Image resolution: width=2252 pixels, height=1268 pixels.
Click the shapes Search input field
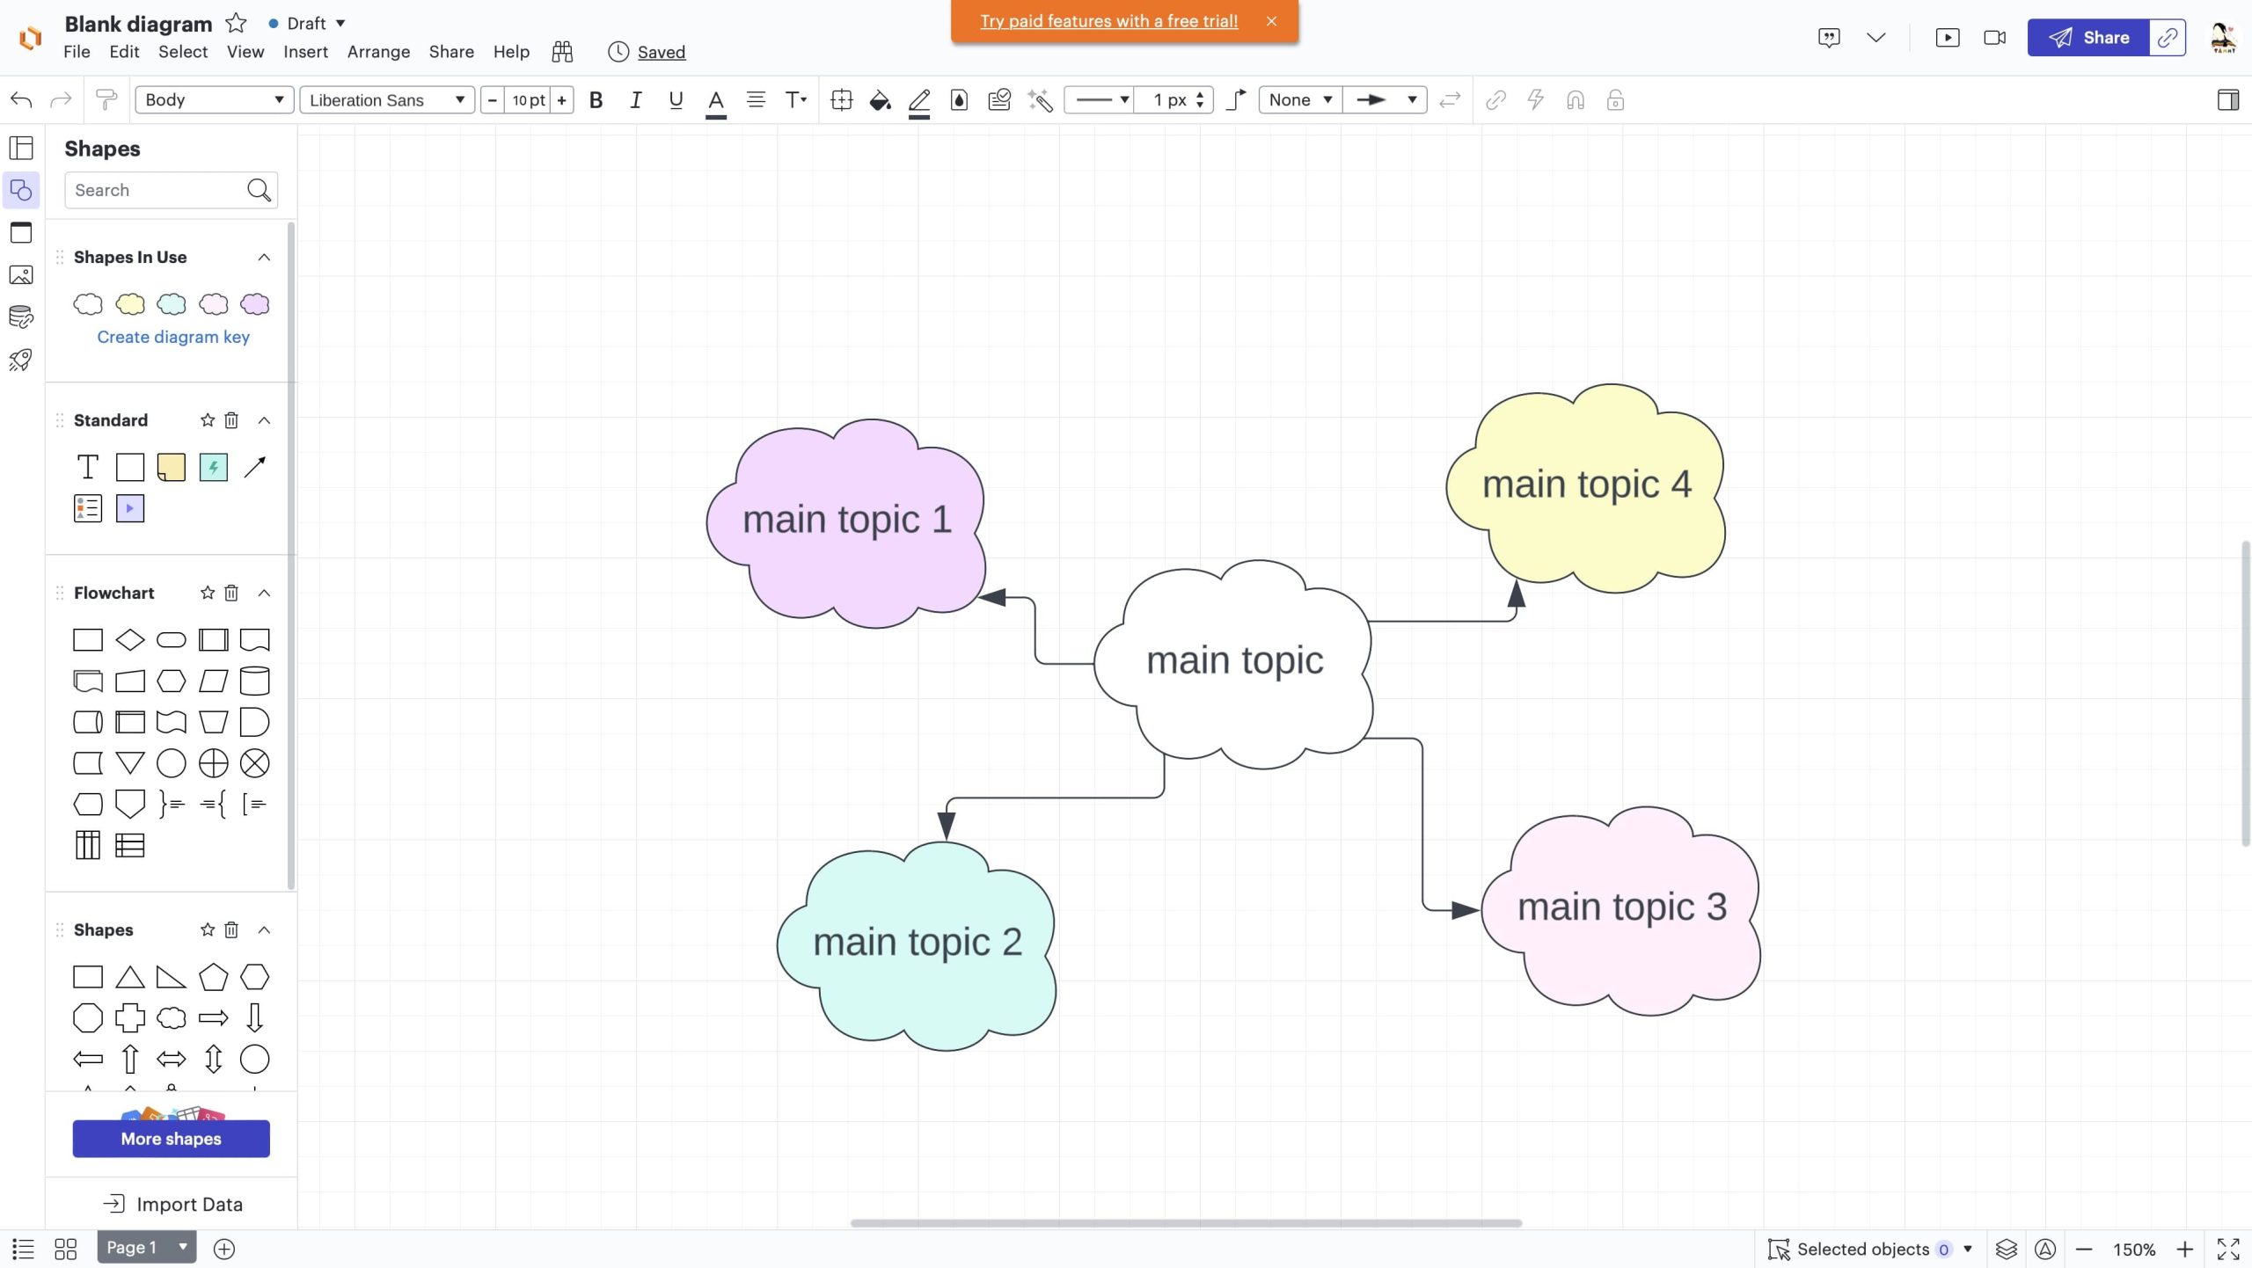(x=155, y=190)
